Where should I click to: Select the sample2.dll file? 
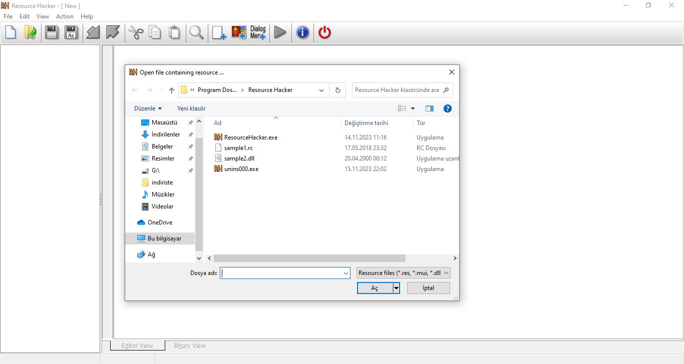239,158
